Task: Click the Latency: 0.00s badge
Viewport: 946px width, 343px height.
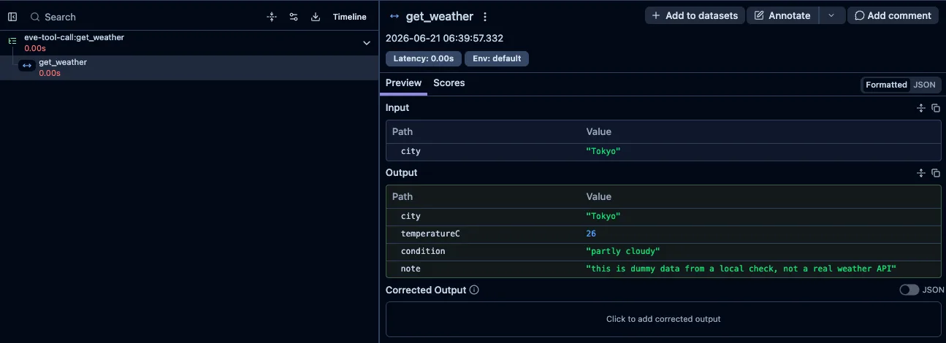Action: coord(424,58)
